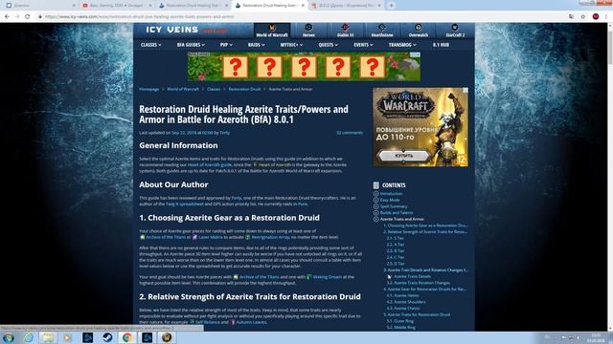This screenshot has height=344, width=613.
Task: Expand the Raids dropdown menu
Action: click(256, 45)
